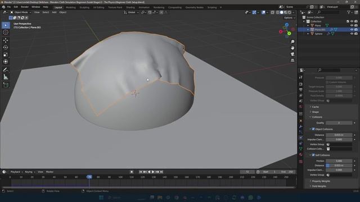Open the viewport Add menu
360x202 pixels.
point(54,12)
